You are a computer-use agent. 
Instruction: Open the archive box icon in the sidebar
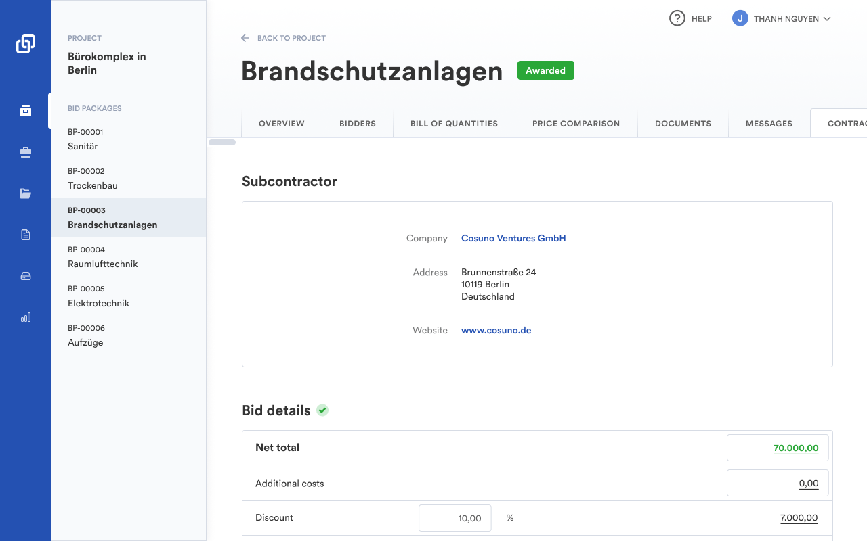(x=26, y=111)
